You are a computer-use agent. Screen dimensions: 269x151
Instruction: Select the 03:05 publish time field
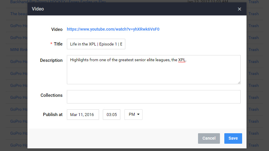[112, 115]
